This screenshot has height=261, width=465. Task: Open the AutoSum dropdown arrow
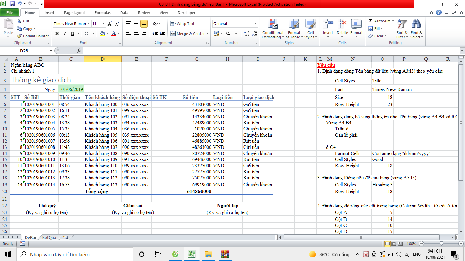click(393, 21)
